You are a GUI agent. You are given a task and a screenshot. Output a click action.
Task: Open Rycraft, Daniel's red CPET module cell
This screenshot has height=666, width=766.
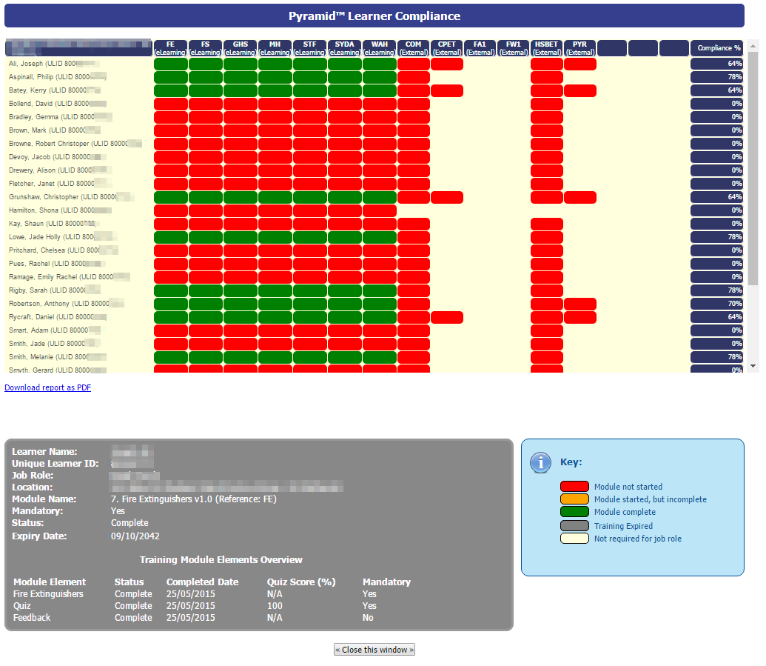tap(447, 317)
